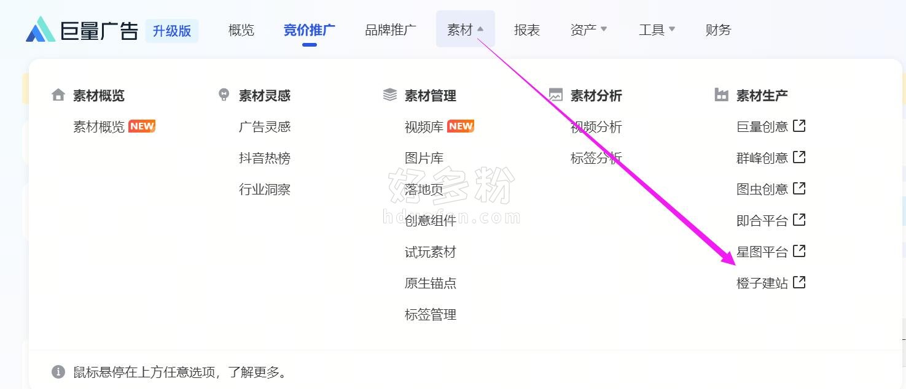Switch to 竞价推广 tab
Image resolution: width=906 pixels, height=389 pixels.
pos(310,29)
